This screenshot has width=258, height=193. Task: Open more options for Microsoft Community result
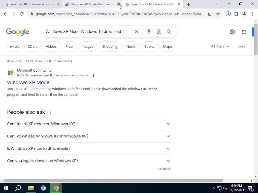point(93,75)
